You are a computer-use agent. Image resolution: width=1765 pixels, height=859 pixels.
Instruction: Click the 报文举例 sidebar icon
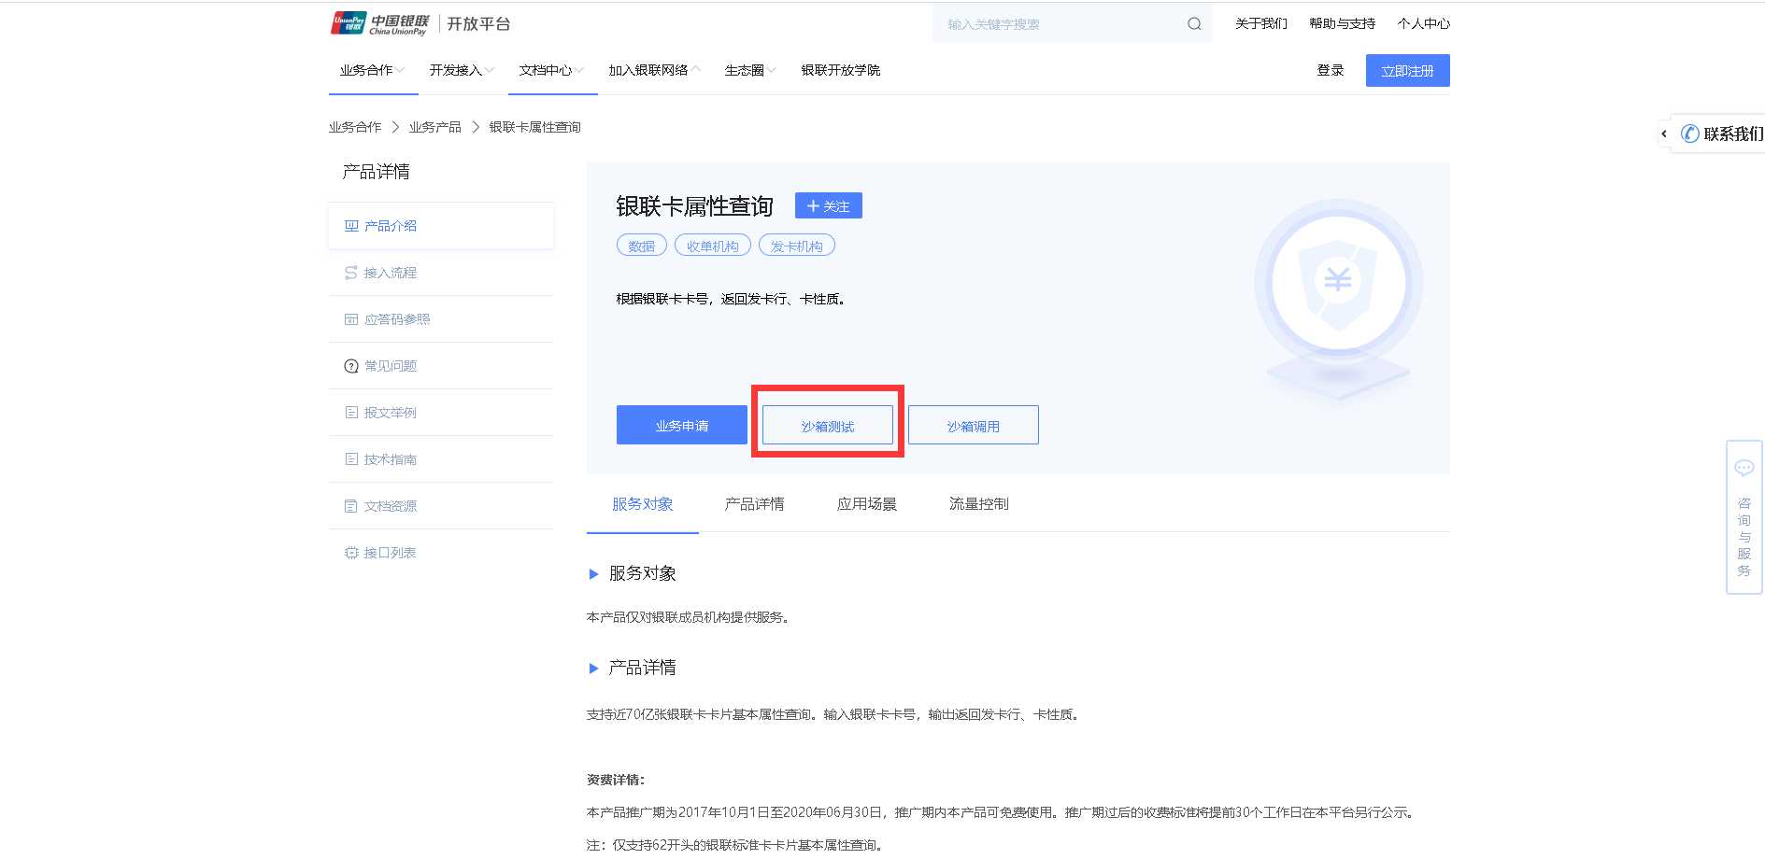[351, 413]
